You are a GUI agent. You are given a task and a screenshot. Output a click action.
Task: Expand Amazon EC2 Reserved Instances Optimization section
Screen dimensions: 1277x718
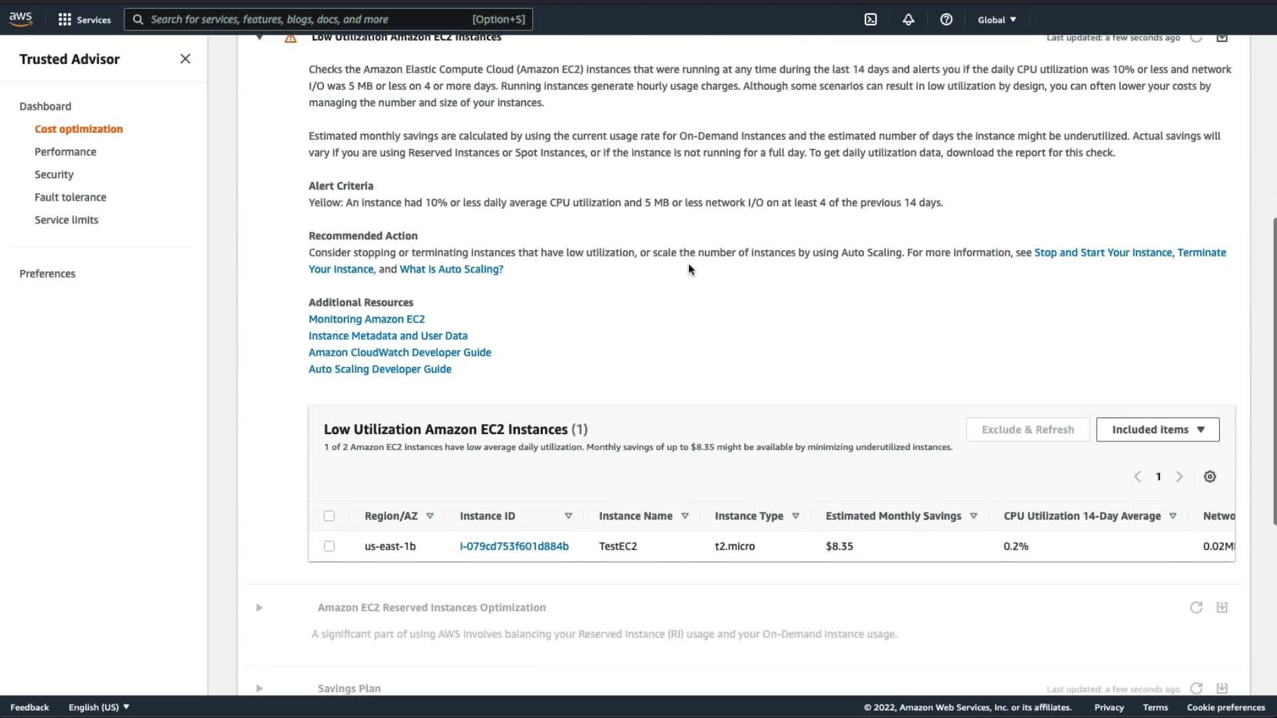coord(259,608)
